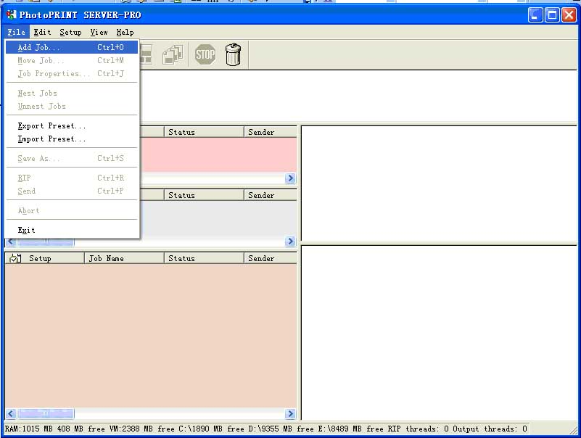Click the "Output threads: 0" status text
The width and height of the screenshot is (581, 438).
coord(490,429)
